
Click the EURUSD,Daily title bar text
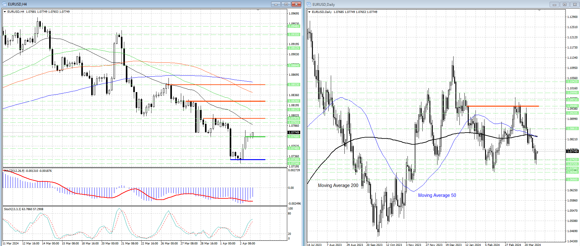click(x=324, y=5)
